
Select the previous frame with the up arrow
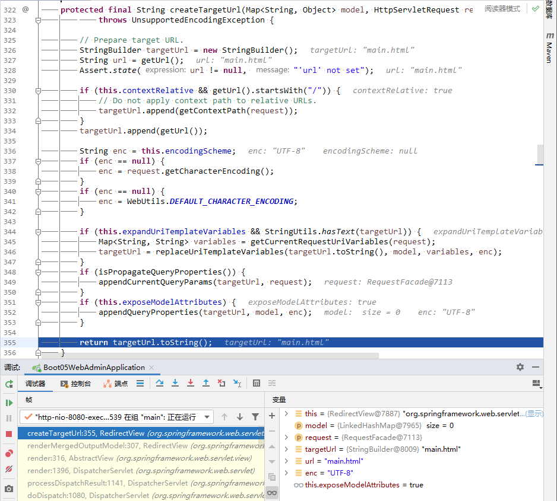pos(224,417)
